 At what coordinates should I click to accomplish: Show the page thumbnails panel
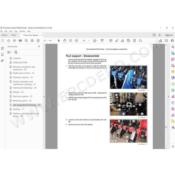[x=2, y=48]
